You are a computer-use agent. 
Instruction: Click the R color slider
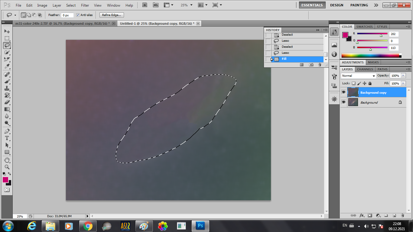click(372, 34)
